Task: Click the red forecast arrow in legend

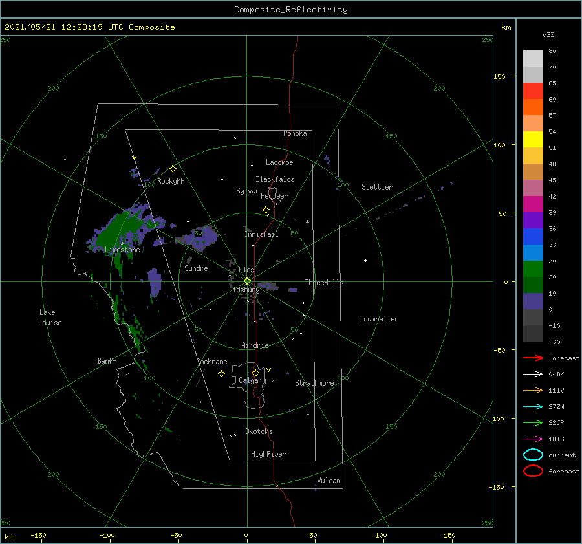Action: [533, 358]
